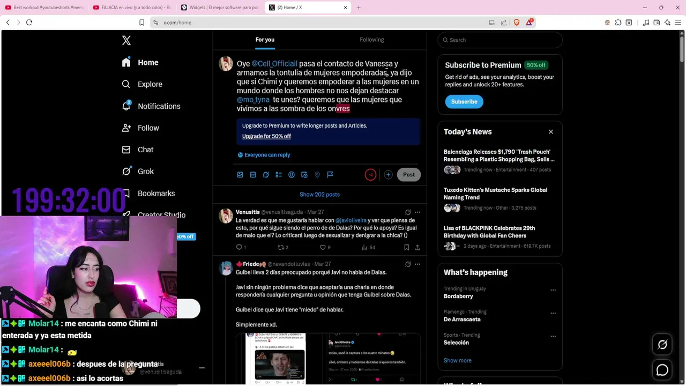
Task: Click the gray Post button
Action: 409,175
